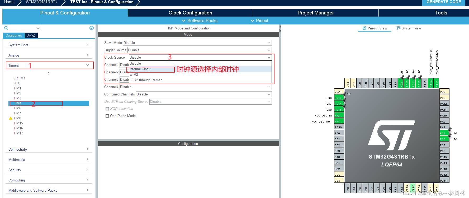Toggle XOR activation checkbox
Viewport: 469px width, 198px height.
click(107, 109)
